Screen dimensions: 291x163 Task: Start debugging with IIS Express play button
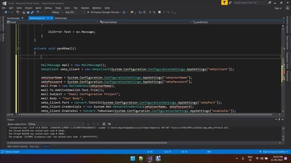point(88,12)
